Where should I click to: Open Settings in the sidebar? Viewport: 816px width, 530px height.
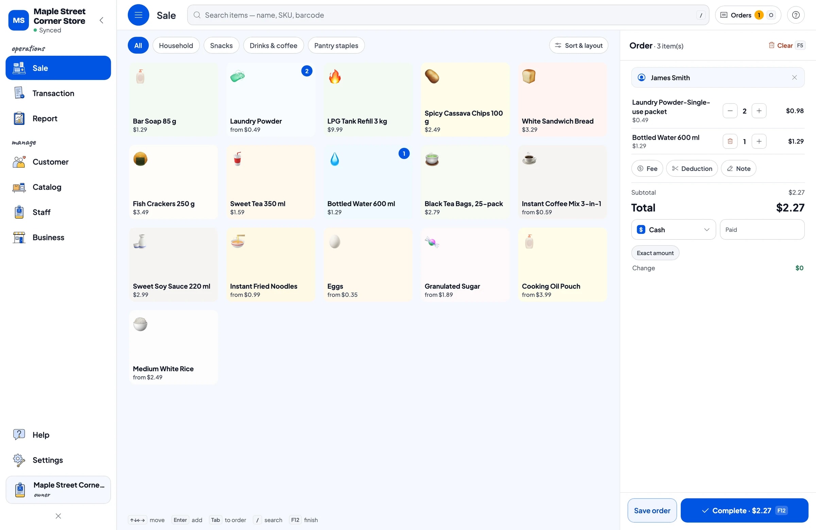(58, 460)
